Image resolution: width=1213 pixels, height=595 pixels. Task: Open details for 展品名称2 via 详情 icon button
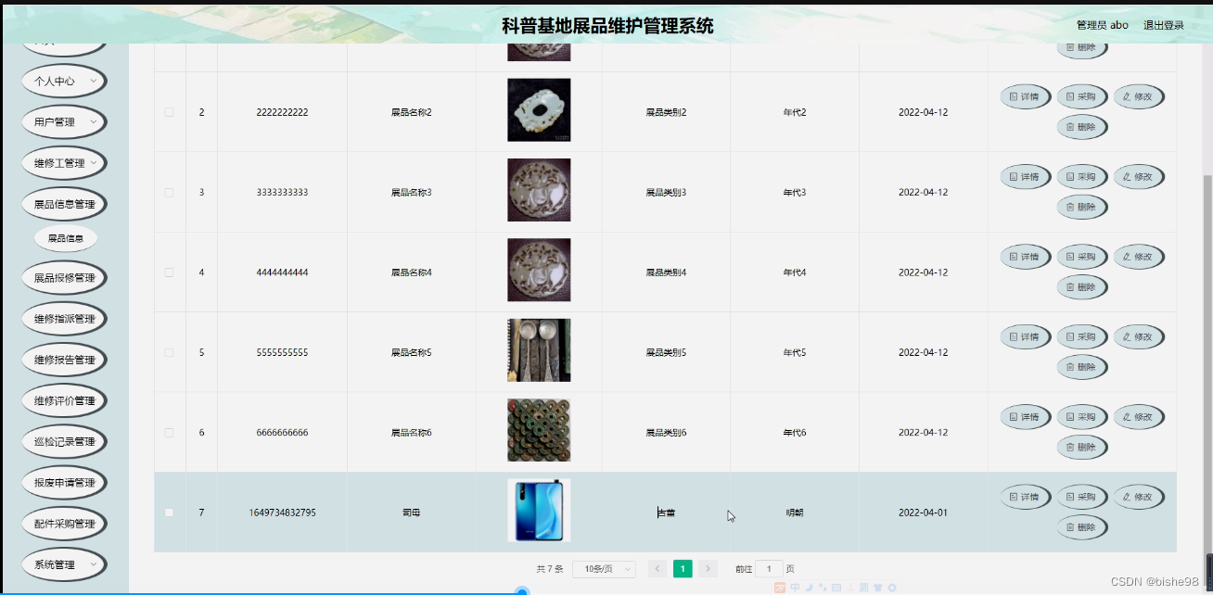tap(1025, 96)
